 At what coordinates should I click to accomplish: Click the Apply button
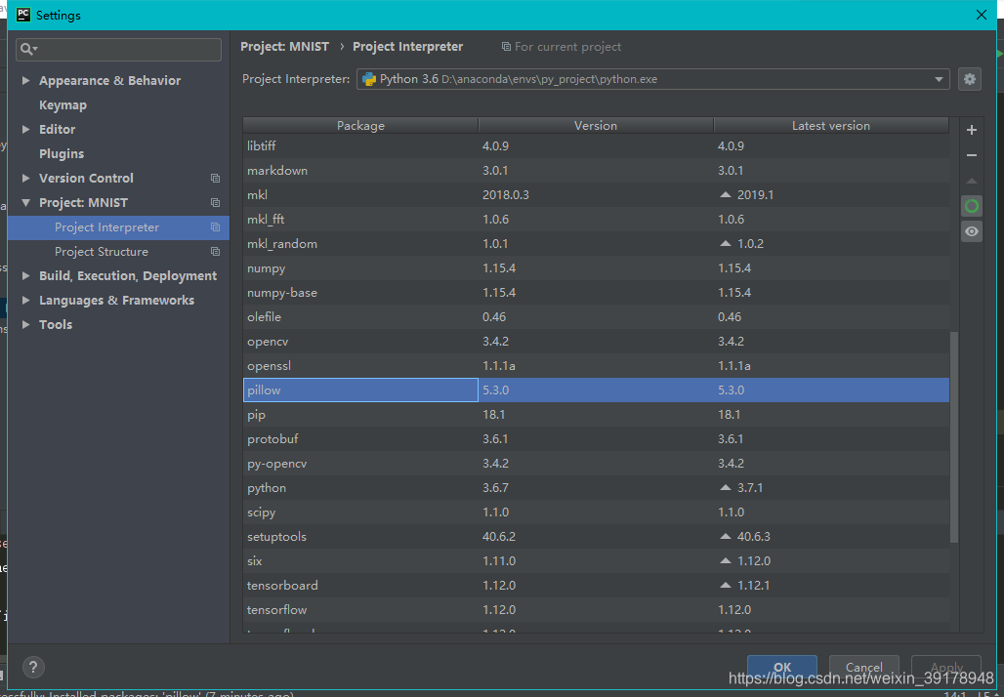[x=946, y=667]
